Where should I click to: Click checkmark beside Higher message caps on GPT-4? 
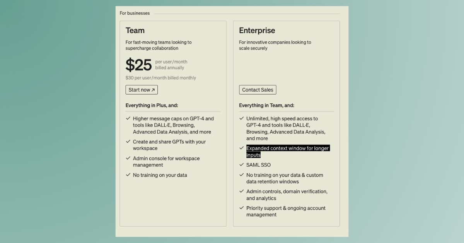click(128, 118)
